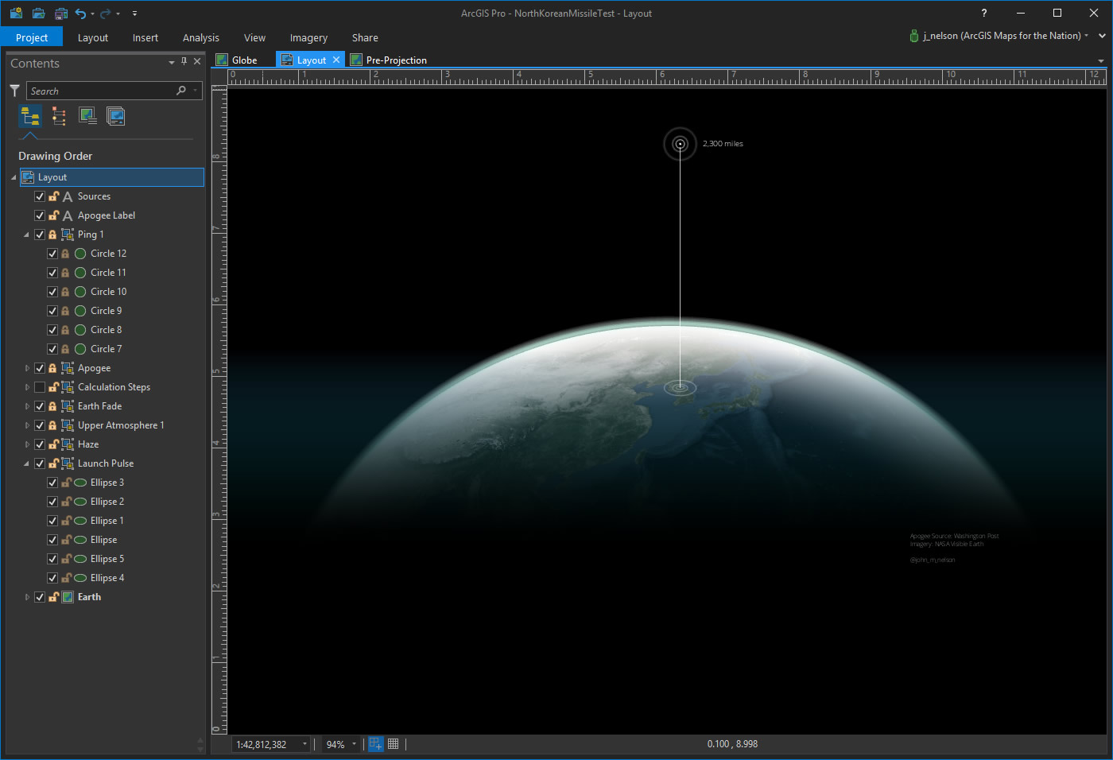Screen dimensions: 1113x760
Task: Select List By Drawing Order icon
Action: 30,117
